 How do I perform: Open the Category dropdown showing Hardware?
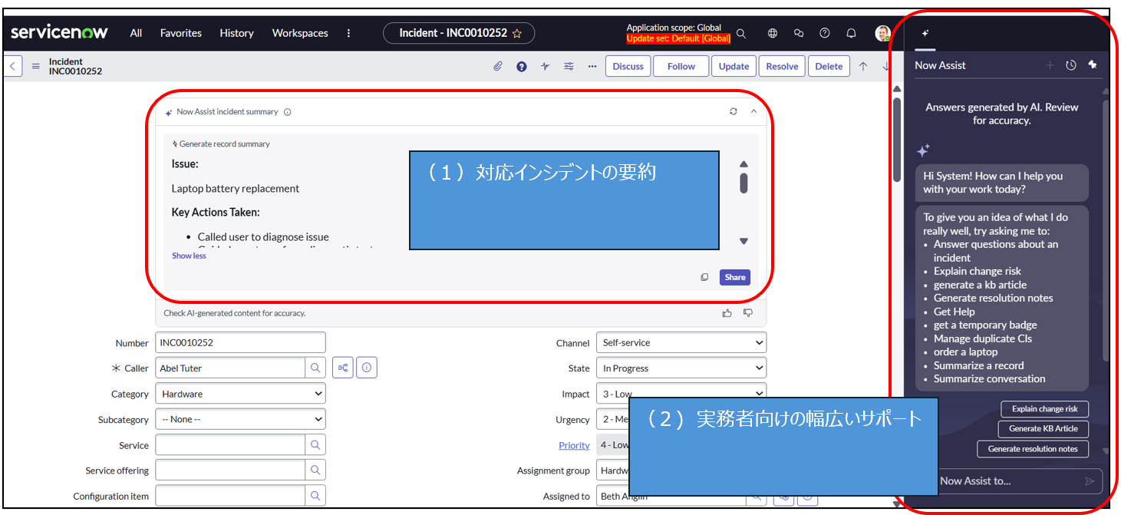coord(240,394)
